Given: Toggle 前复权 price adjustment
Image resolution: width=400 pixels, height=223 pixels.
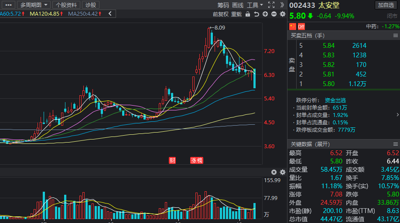Looking at the screenshot, I should pyautogui.click(x=221, y=14).
